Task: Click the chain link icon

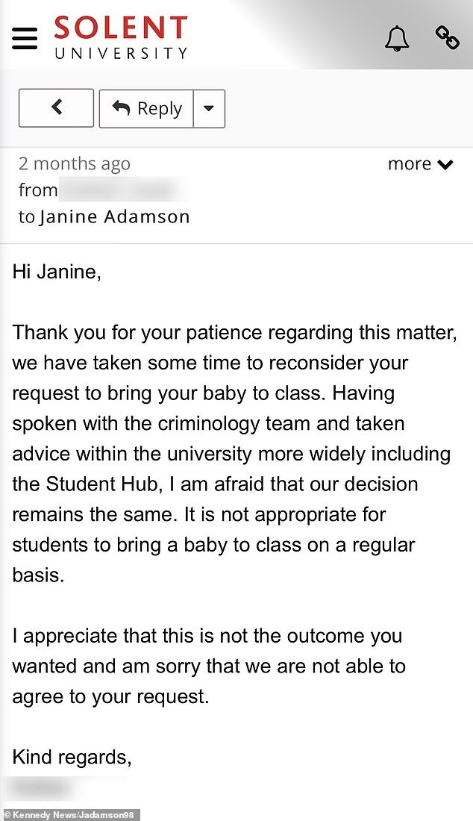Action: click(x=447, y=37)
